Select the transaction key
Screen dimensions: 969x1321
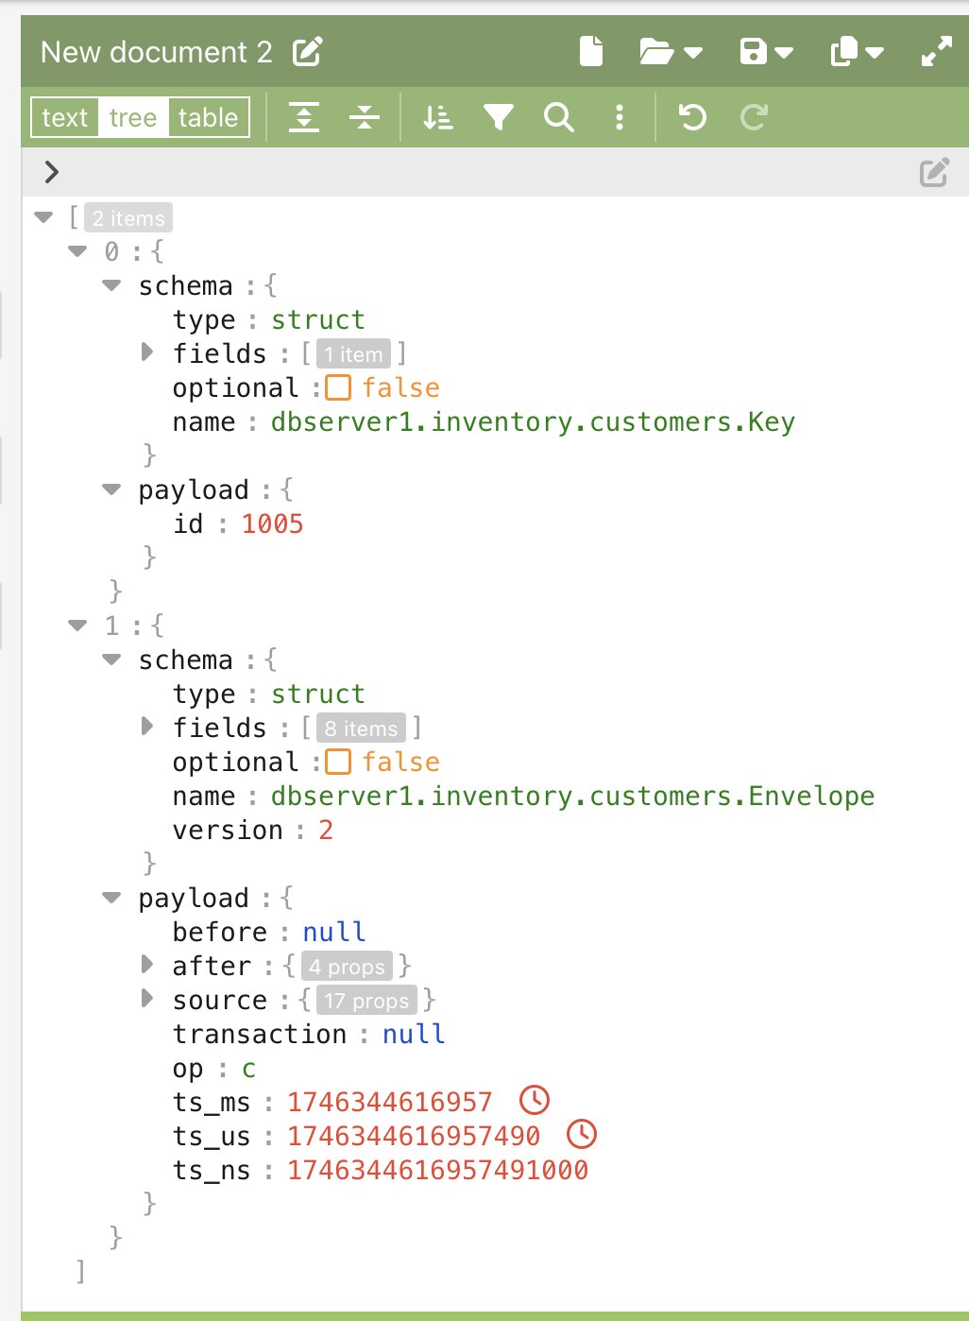point(260,1034)
